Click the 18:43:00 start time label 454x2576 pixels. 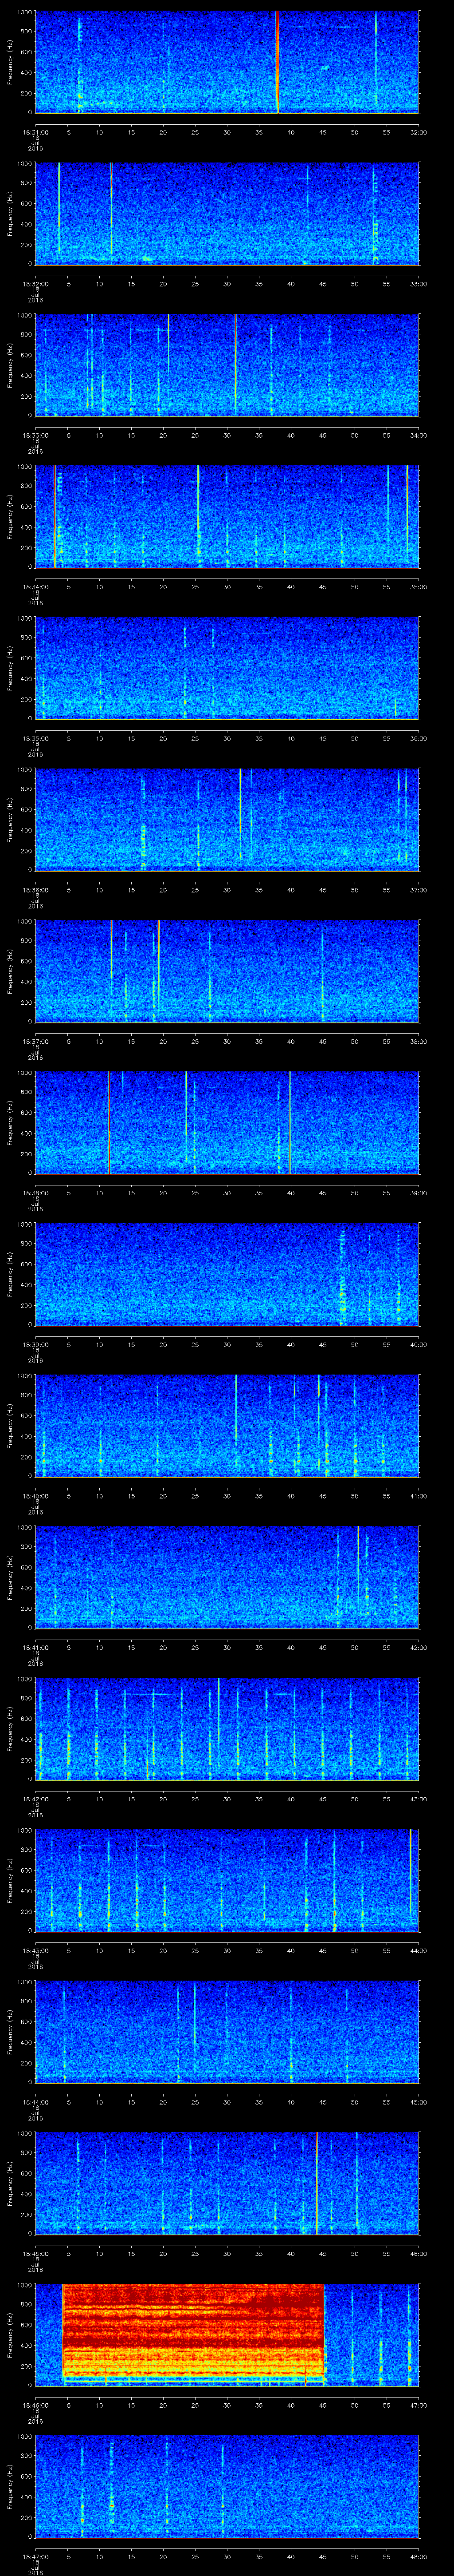pos(35,1950)
